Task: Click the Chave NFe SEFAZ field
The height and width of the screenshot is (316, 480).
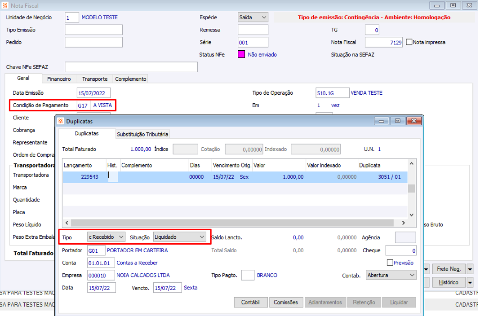Action: tap(131, 67)
